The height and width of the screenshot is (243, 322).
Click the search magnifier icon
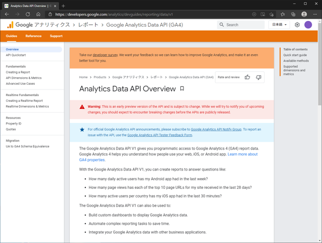click(222, 25)
